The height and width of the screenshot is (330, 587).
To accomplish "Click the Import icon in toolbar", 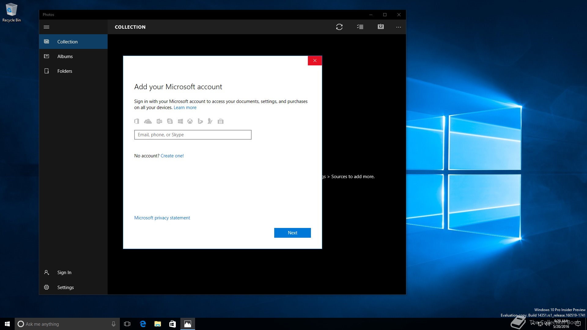I will click(381, 27).
